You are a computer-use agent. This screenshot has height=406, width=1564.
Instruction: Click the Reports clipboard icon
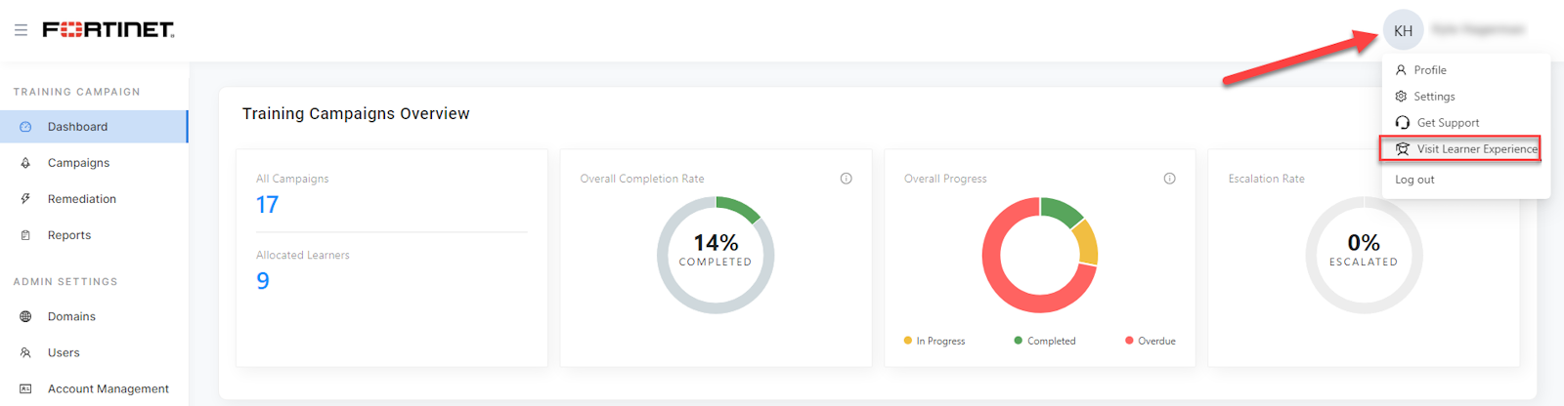point(25,235)
